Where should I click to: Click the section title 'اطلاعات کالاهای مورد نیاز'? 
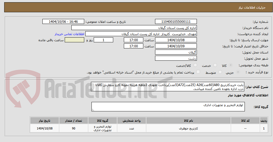[x=248, y=95]
